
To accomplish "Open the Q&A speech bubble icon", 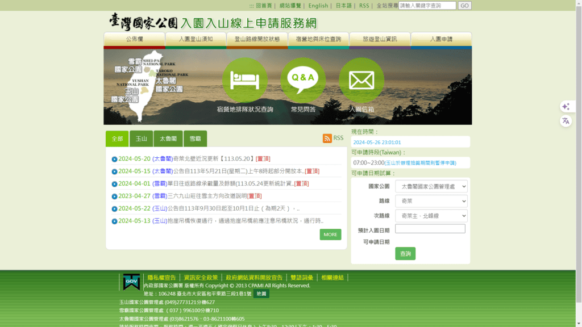I will point(303,80).
